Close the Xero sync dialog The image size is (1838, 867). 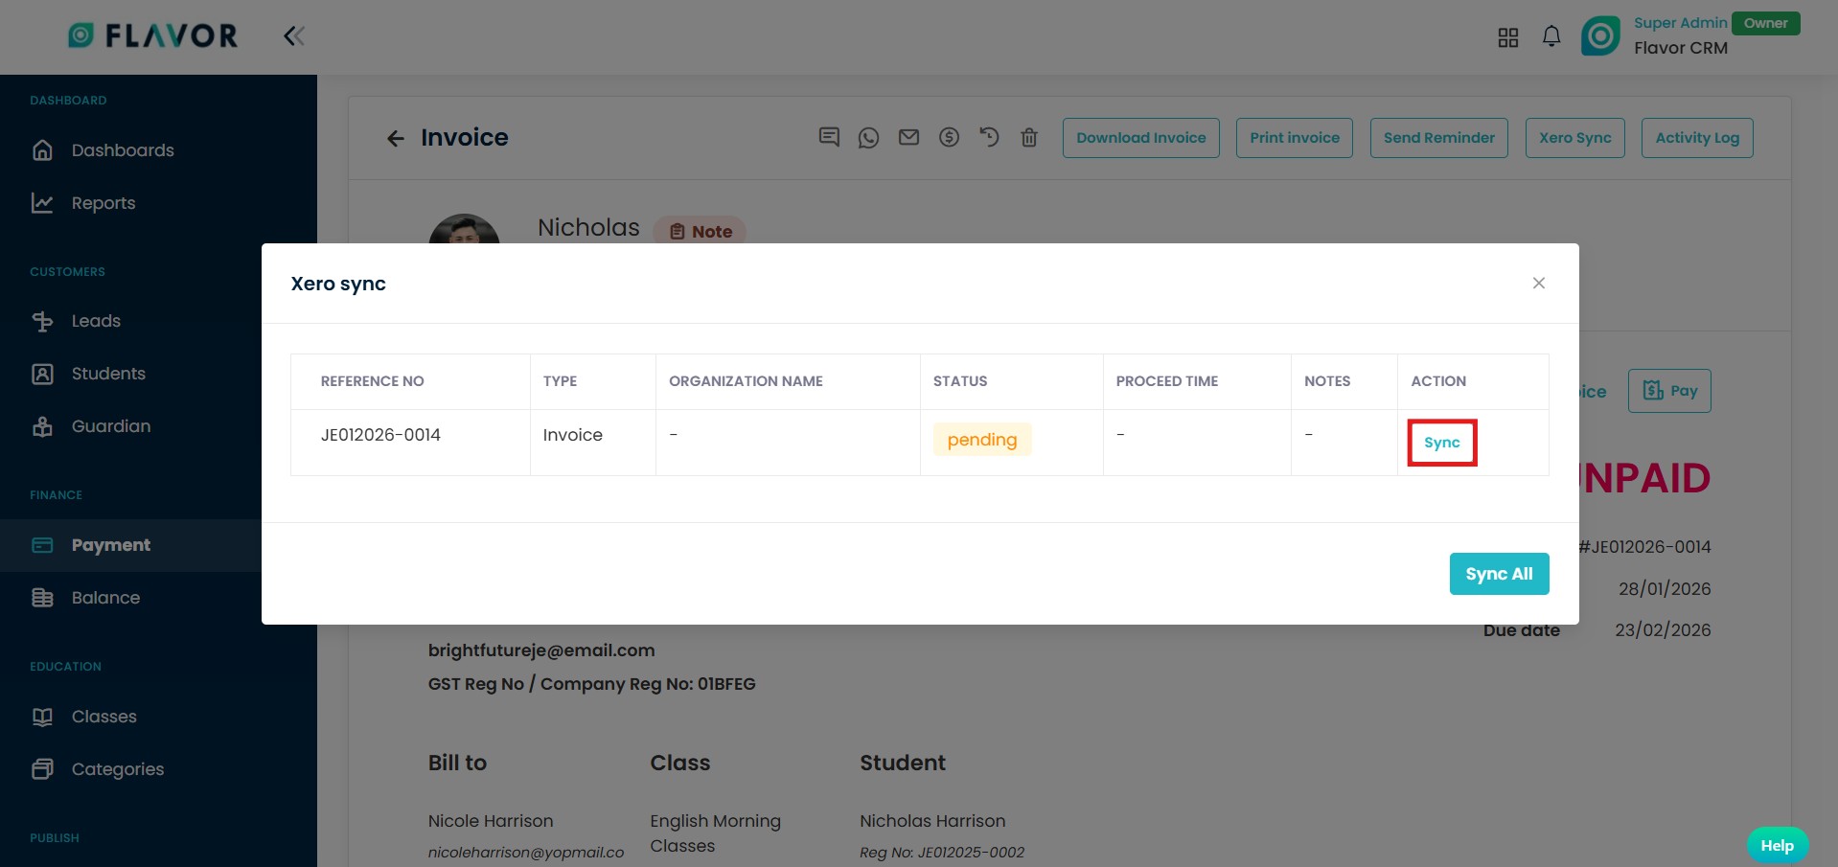click(x=1538, y=284)
